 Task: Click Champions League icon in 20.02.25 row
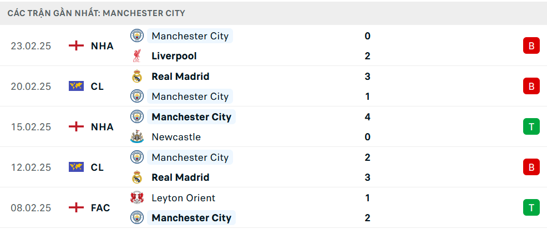(x=76, y=86)
